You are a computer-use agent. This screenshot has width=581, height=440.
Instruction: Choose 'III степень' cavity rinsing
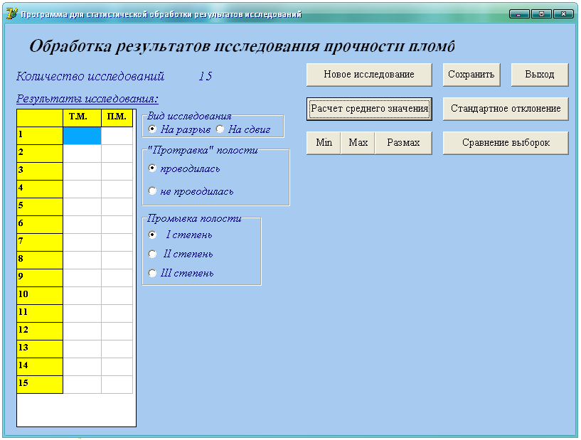pyautogui.click(x=152, y=273)
